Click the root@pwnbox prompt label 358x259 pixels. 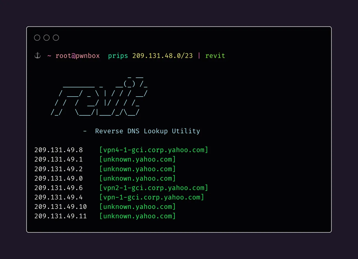tap(78, 56)
